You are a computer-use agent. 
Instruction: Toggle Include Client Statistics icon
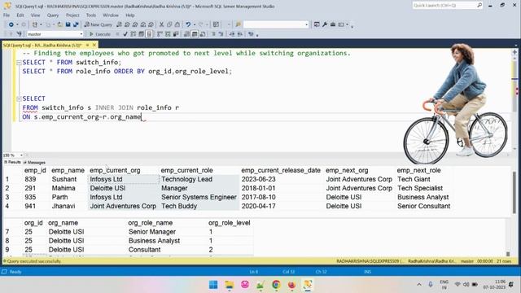click(176, 34)
